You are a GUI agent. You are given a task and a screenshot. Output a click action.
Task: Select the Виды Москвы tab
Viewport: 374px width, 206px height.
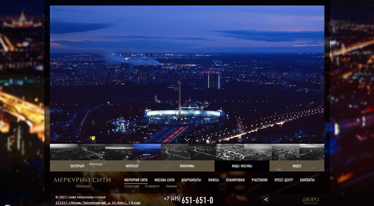tap(242, 166)
